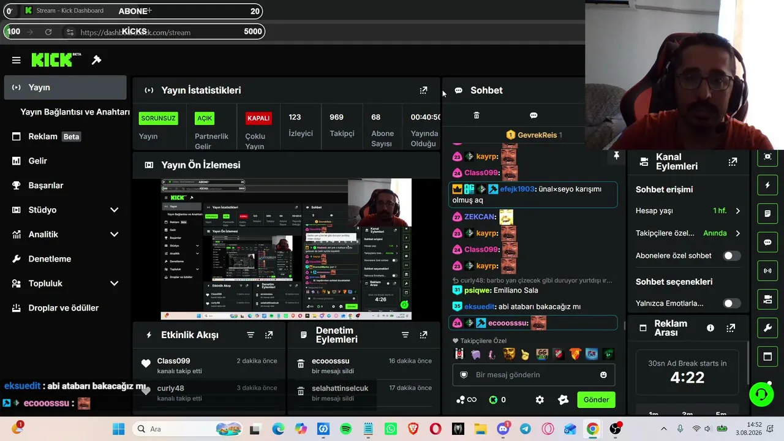Viewport: 784px width, 441px height.
Task: Click the lightning bolt icon in right rail
Action: [767, 185]
